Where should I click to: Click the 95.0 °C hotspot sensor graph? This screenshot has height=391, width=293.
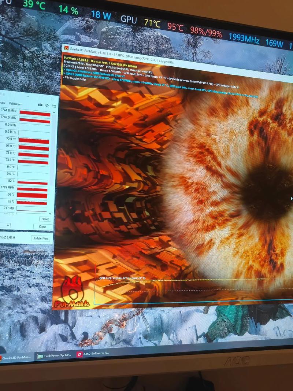click(x=33, y=147)
